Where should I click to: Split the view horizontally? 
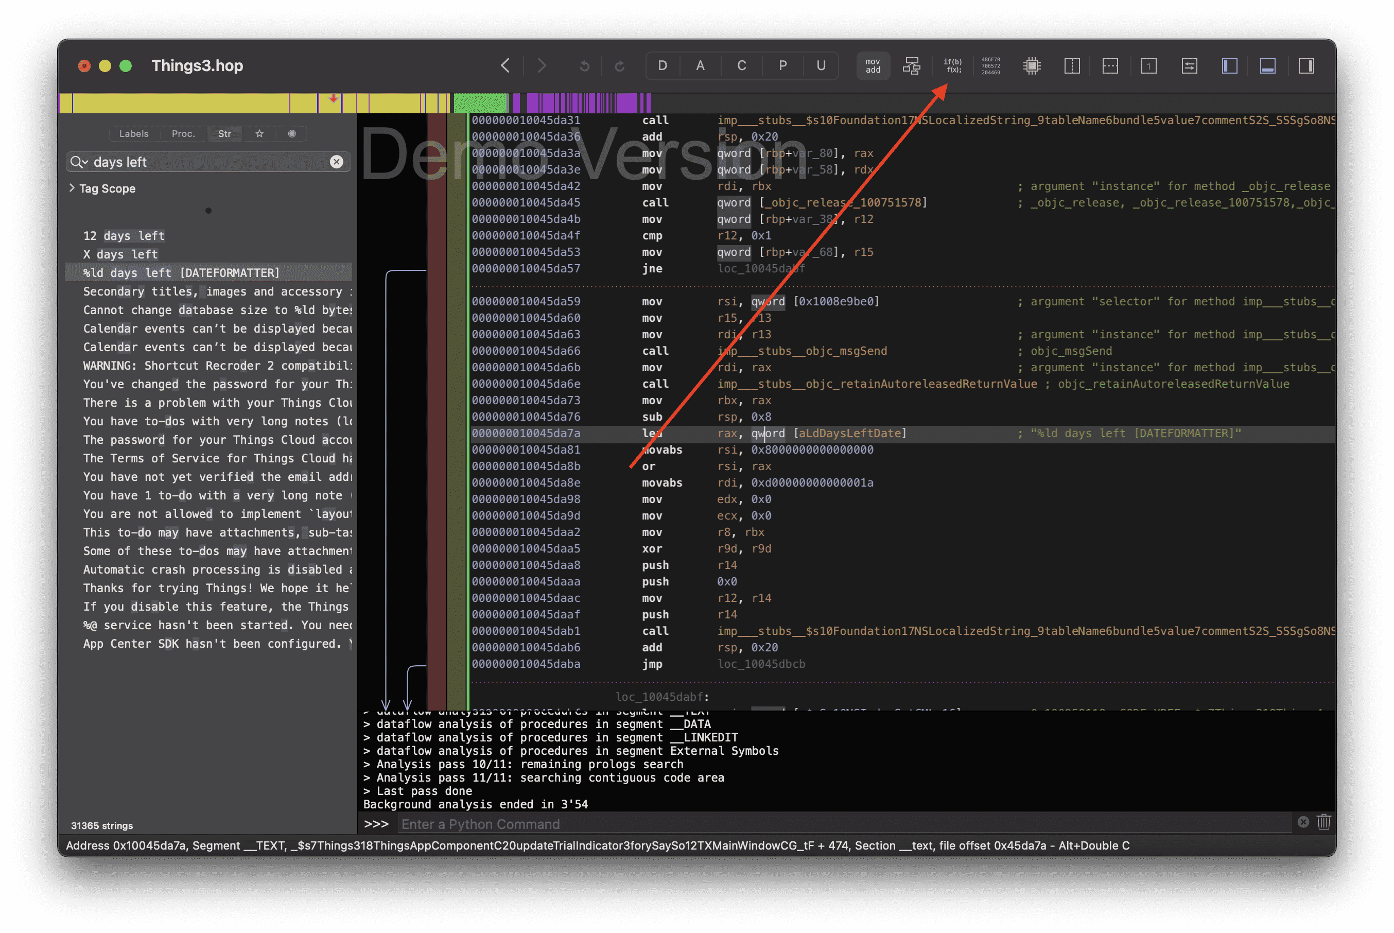click(1110, 65)
